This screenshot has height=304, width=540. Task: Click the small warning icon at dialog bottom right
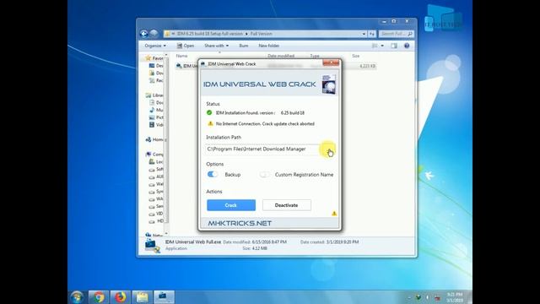(x=334, y=214)
